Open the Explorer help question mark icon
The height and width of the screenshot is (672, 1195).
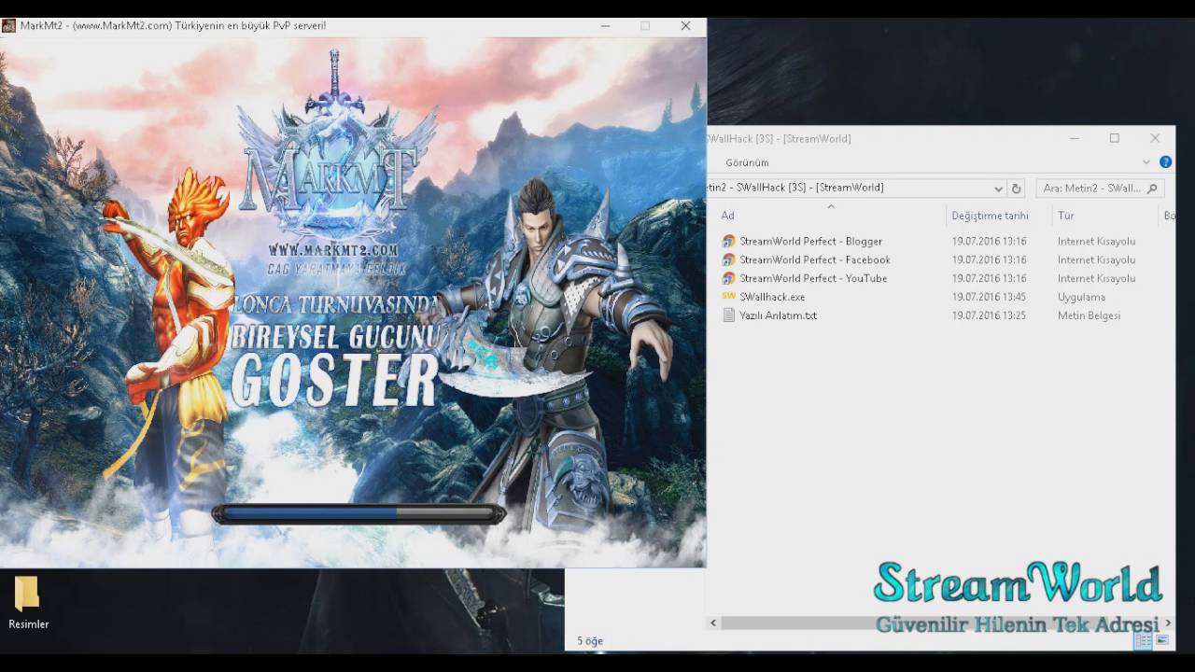click(1165, 162)
